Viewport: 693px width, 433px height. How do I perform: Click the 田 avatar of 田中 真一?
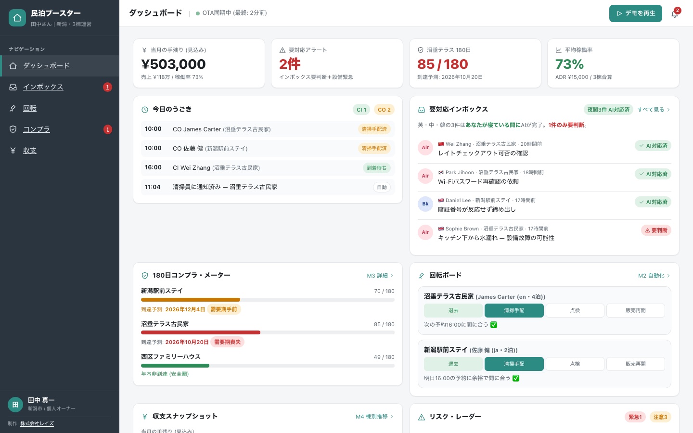(x=15, y=405)
